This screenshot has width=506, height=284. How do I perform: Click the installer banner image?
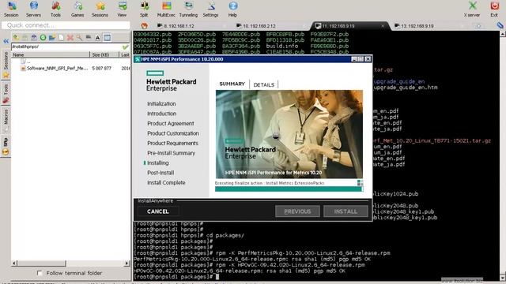(x=289, y=134)
